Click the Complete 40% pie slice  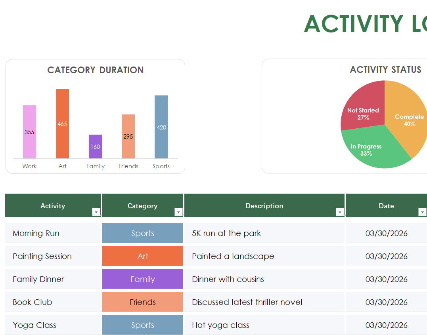(x=406, y=120)
